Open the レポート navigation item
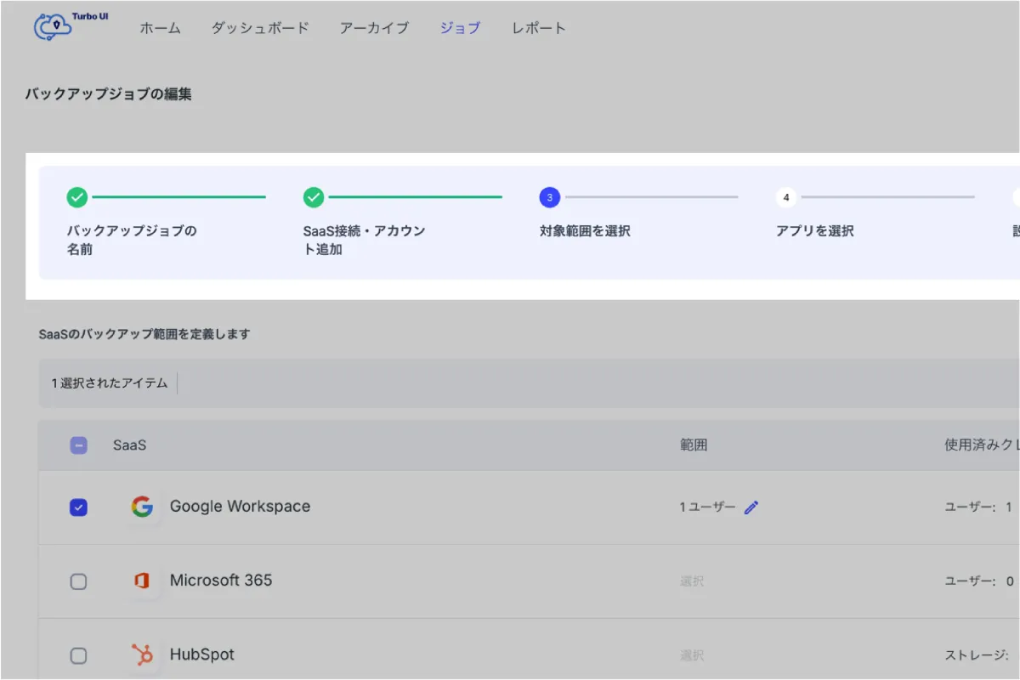The width and height of the screenshot is (1020, 680). tap(538, 28)
